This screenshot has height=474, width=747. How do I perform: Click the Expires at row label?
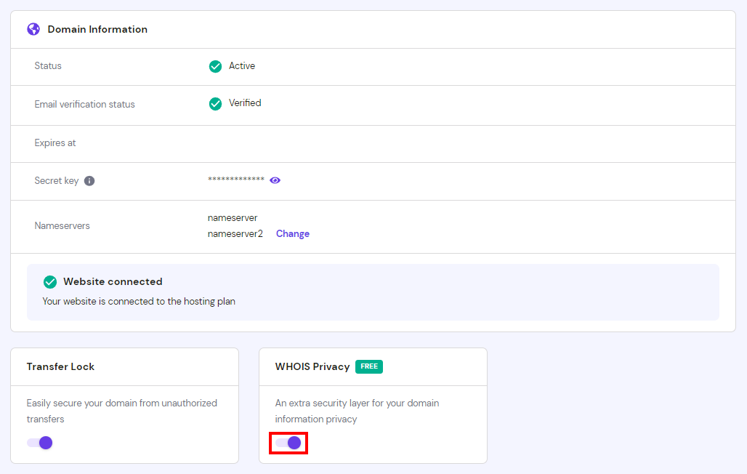[55, 143]
